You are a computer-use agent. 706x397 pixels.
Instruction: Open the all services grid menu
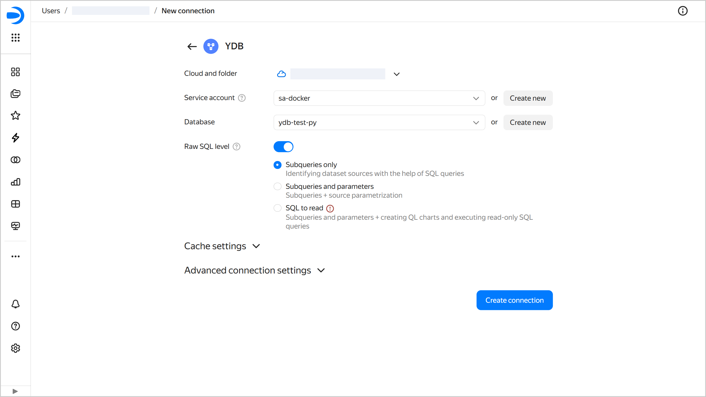pos(15,37)
